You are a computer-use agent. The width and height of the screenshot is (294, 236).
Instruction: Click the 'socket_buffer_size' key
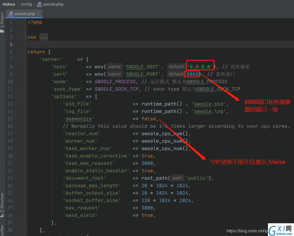(92, 200)
